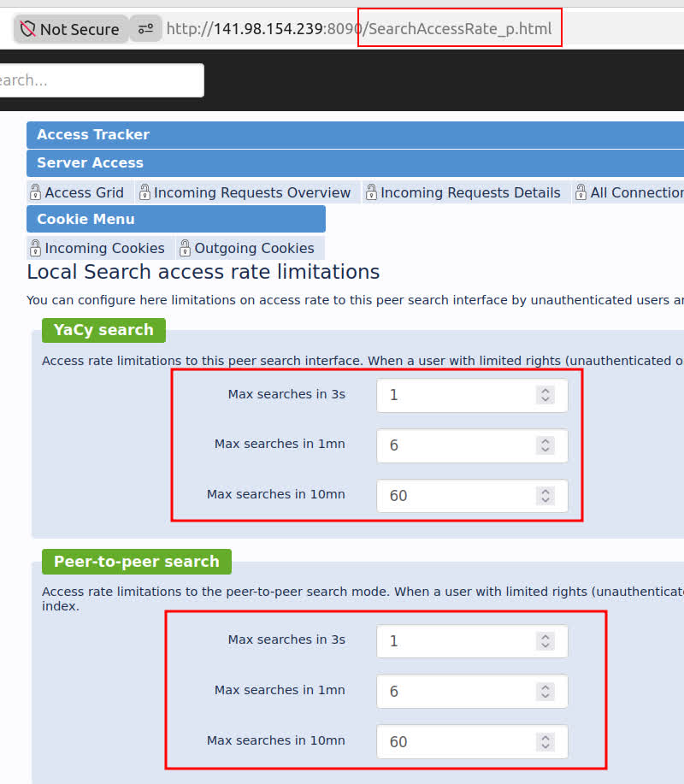Click the lock icon beside Incoming Requests Overview
This screenshot has height=784, width=684.
[144, 192]
